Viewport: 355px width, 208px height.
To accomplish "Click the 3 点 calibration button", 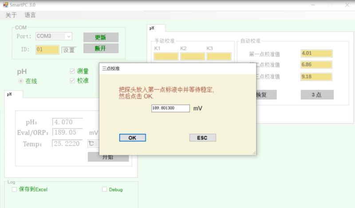I will click(316, 95).
